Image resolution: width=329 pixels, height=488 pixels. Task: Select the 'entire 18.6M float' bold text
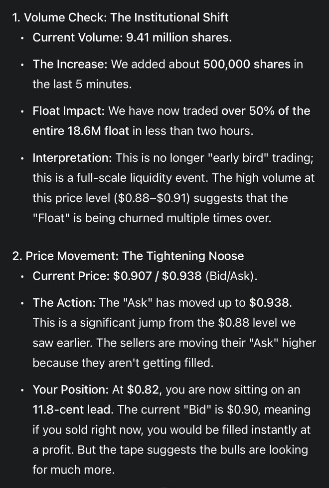click(x=81, y=131)
